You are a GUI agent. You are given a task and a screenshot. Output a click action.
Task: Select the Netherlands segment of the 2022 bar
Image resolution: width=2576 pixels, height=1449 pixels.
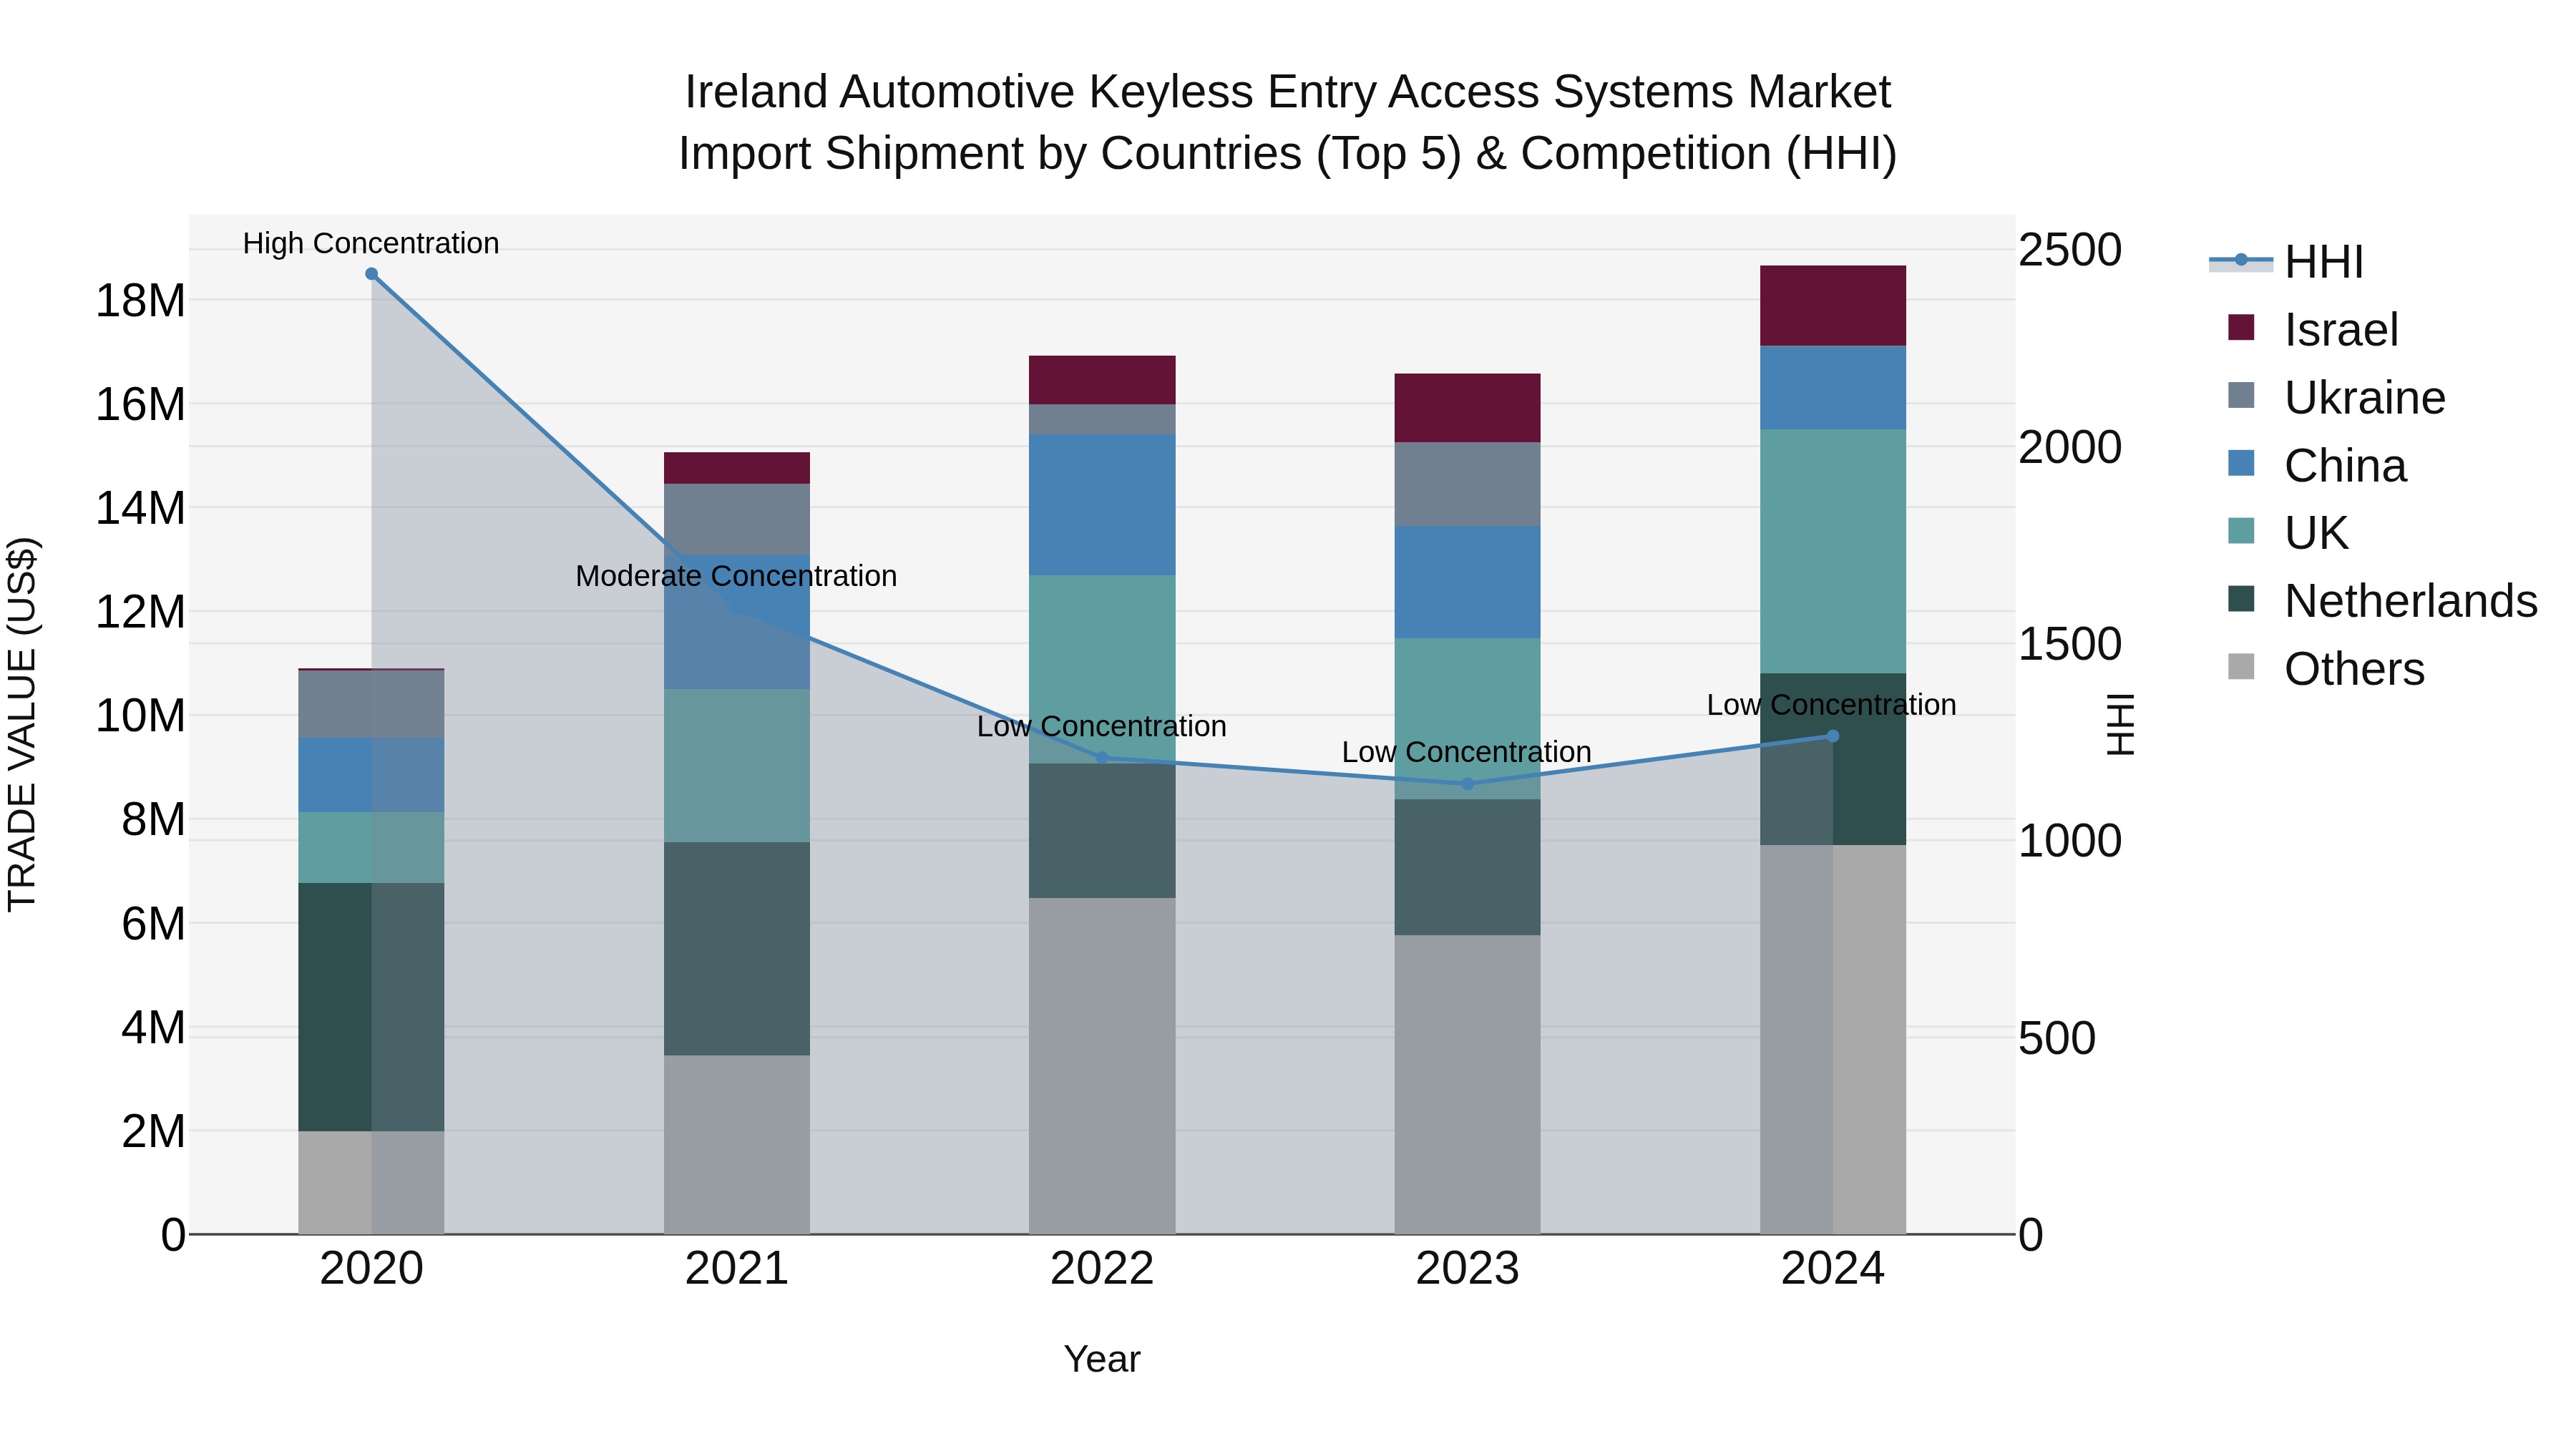1102,831
